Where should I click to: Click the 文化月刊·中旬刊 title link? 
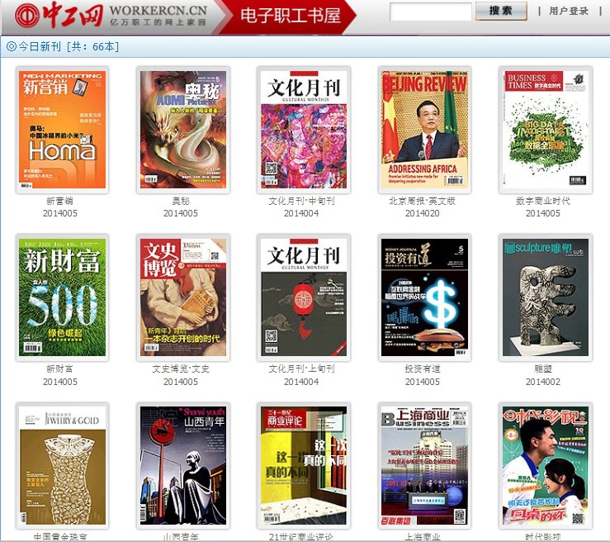301,201
